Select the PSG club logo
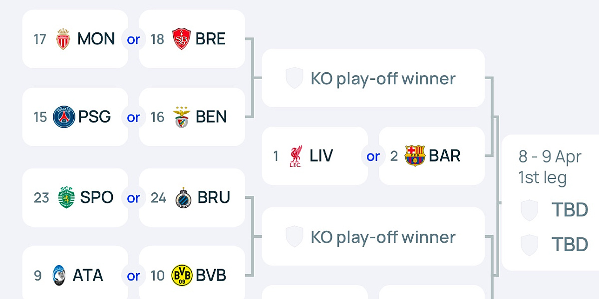 (64, 117)
